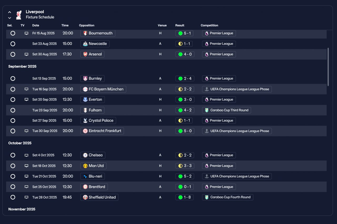Click the fixture list vertical scrollbar thumb
The width and height of the screenshot is (337, 224).
(x=328, y=67)
